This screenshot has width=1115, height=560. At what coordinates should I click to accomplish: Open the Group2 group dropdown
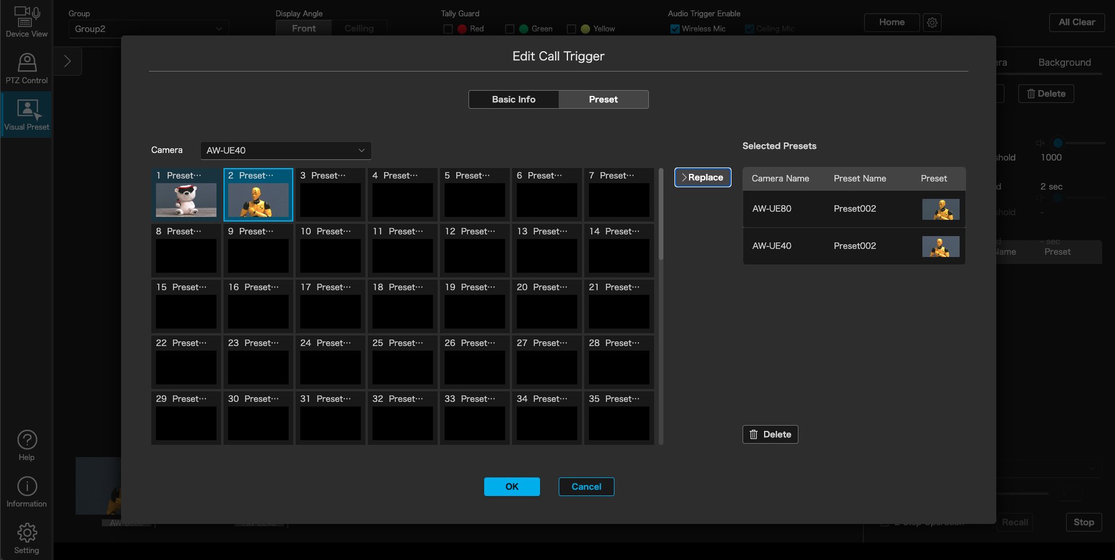coord(148,29)
